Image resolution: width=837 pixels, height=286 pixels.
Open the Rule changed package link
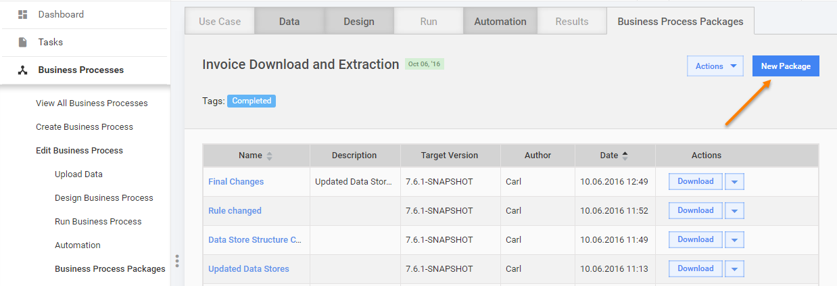coord(235,211)
